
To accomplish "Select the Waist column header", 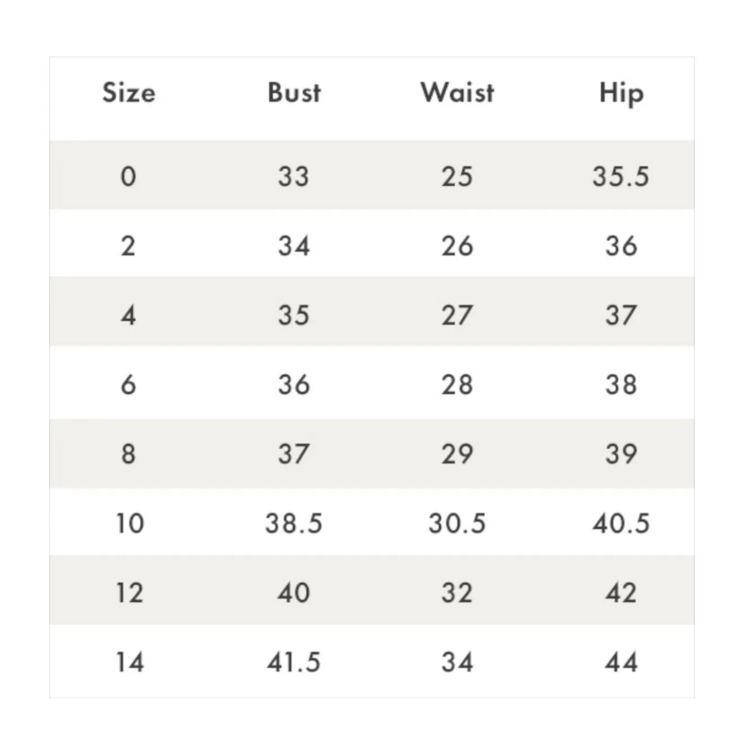I will click(457, 92).
